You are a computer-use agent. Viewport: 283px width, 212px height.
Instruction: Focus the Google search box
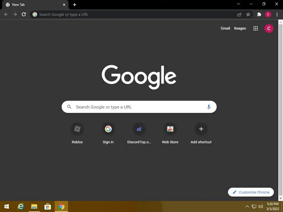139,107
